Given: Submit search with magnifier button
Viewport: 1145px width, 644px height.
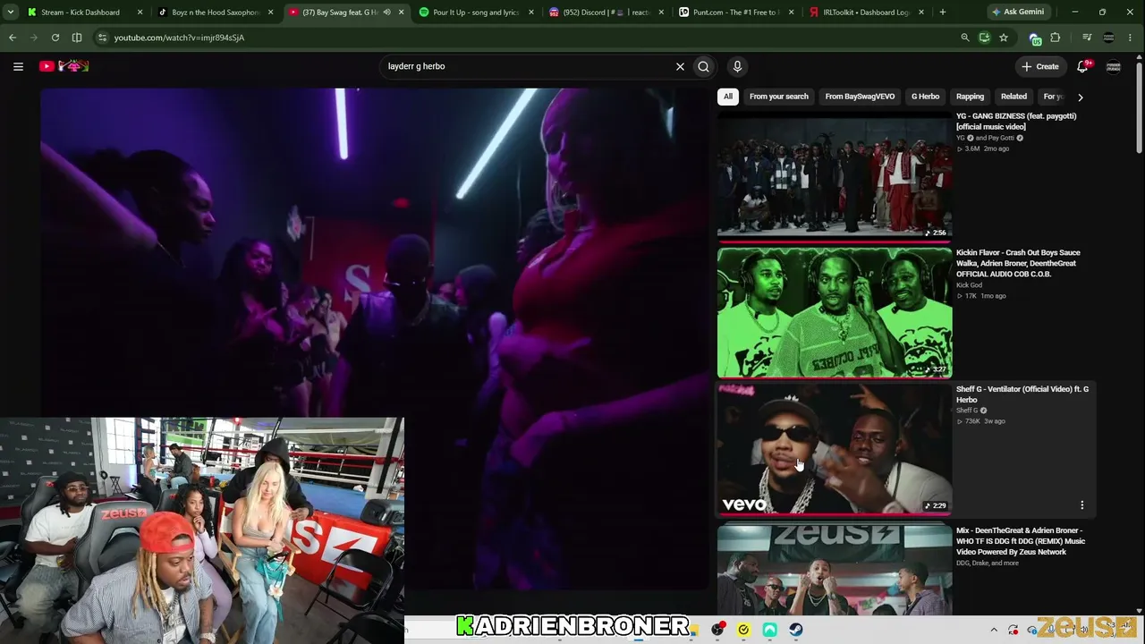Looking at the screenshot, I should [704, 66].
